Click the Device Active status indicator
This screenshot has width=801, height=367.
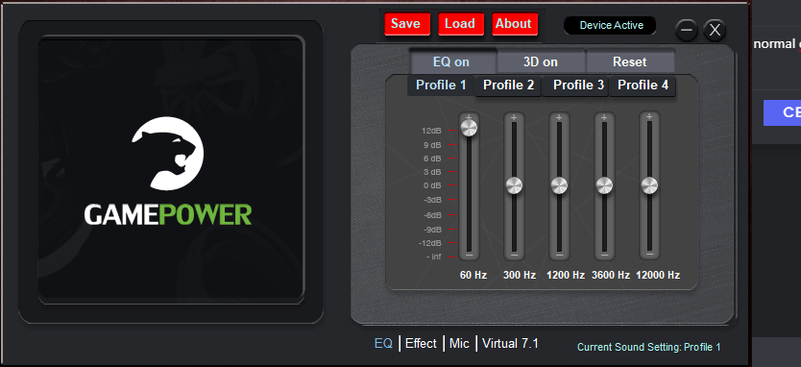pos(610,26)
